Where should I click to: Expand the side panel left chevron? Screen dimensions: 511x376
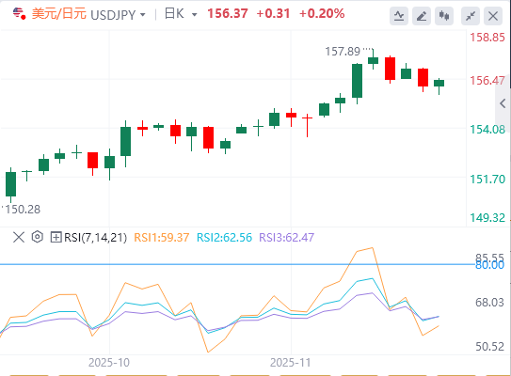click(503, 103)
